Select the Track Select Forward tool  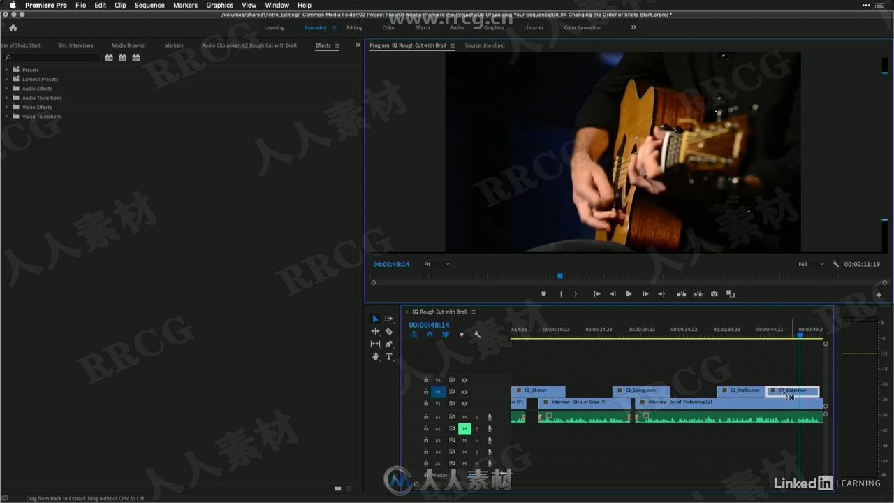388,319
